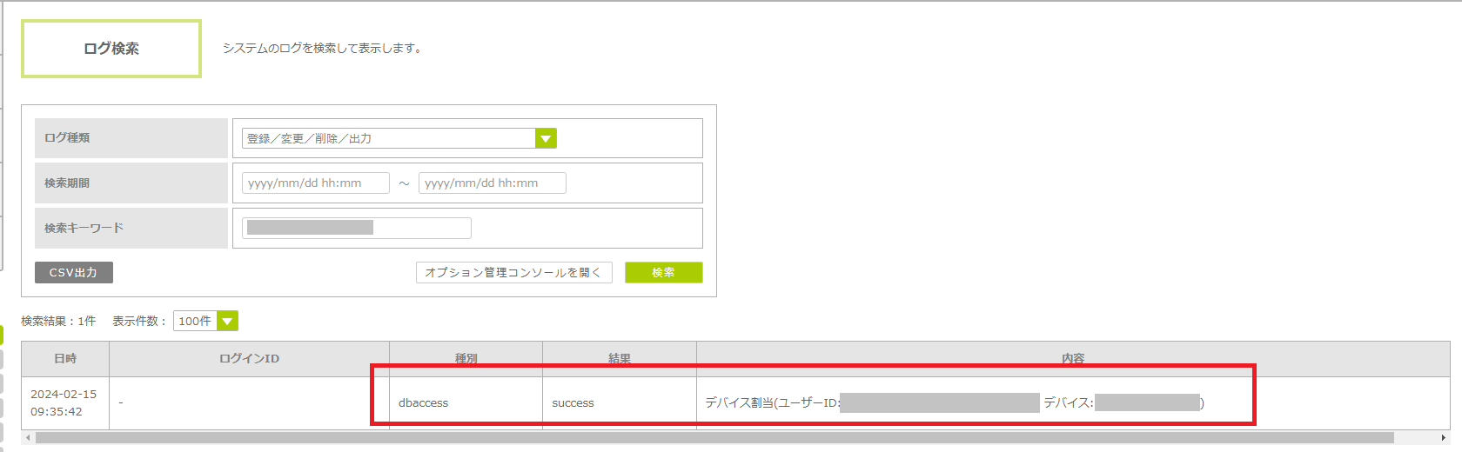Focus the 検索キーワード input box
This screenshot has width=1462, height=452.
coord(356,228)
